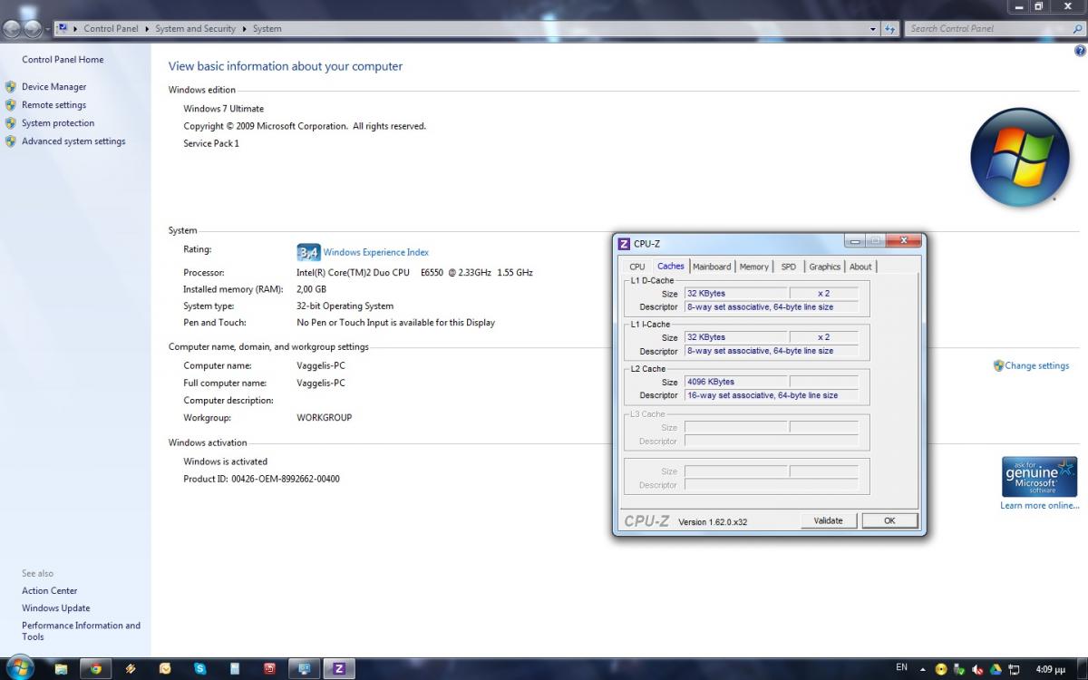Screen dimensions: 1088x680
Task: Open the SPD tab in CPU-Z
Action: (789, 267)
